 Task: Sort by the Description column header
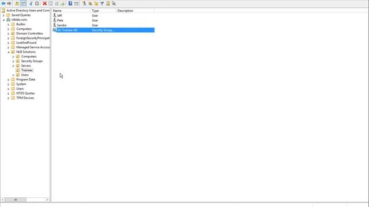pyautogui.click(x=135, y=11)
